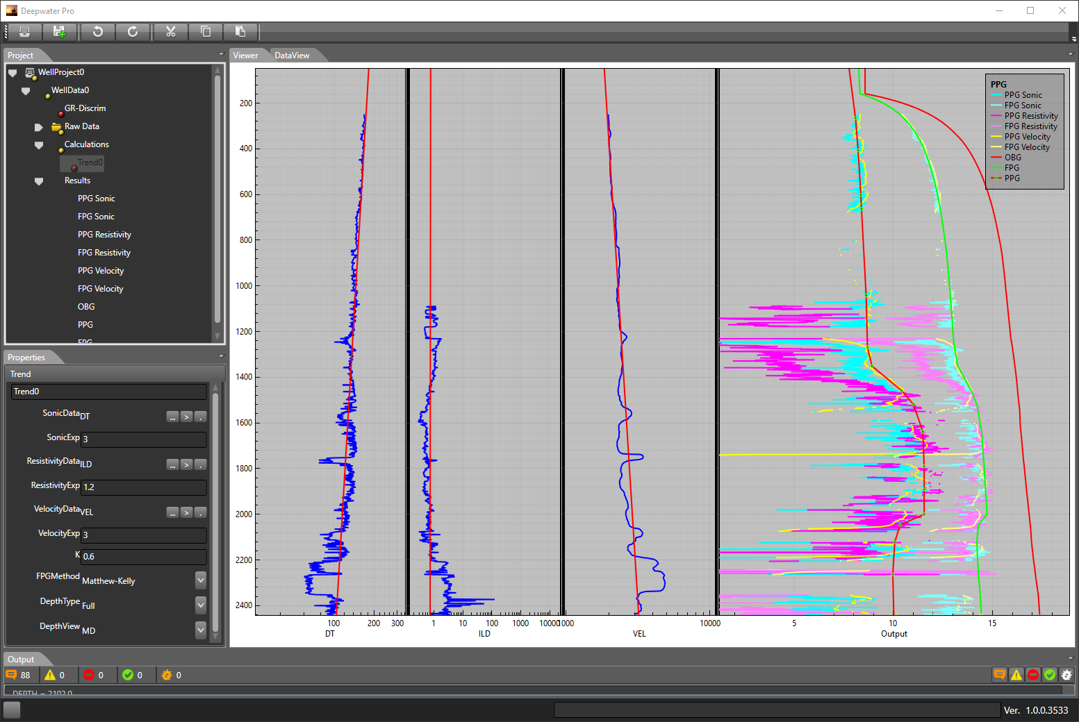Toggle the debug gear filter at output panel right
This screenshot has width=1079, height=722.
(x=1066, y=675)
